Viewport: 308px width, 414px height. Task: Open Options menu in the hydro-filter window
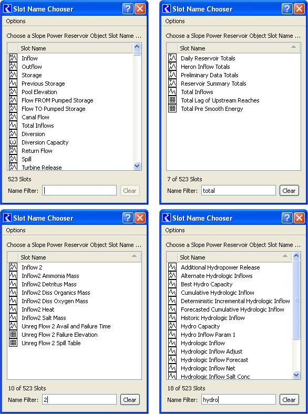[x=175, y=230]
